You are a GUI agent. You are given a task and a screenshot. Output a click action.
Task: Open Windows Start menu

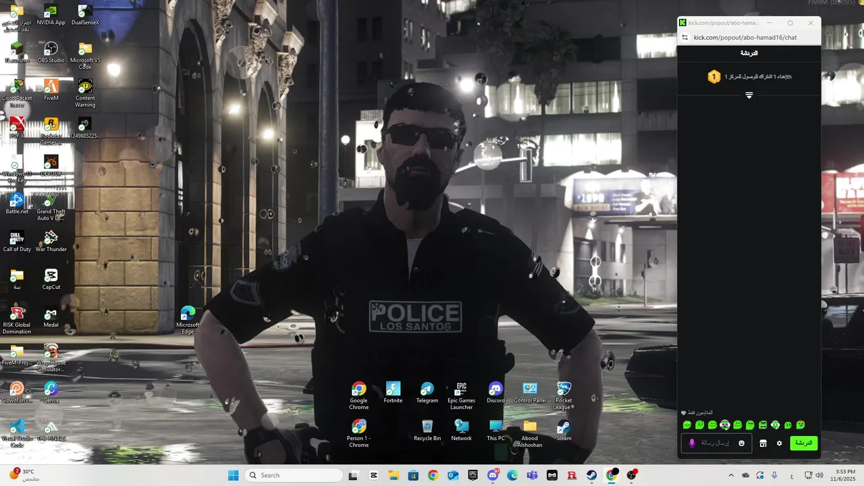coord(233,475)
